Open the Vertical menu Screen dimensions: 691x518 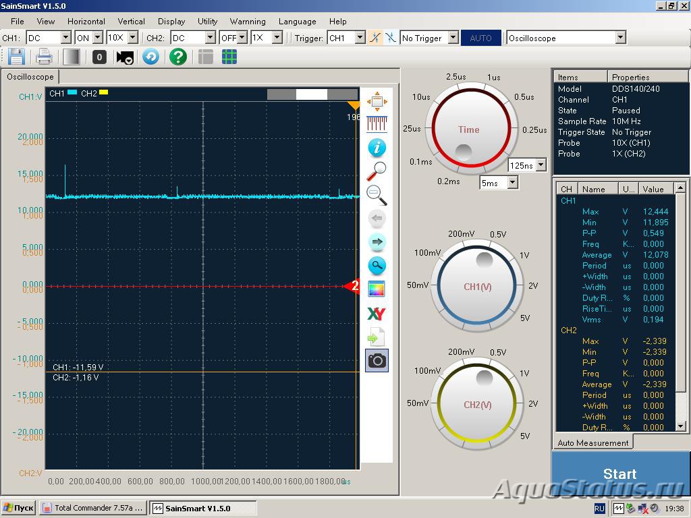click(x=131, y=21)
